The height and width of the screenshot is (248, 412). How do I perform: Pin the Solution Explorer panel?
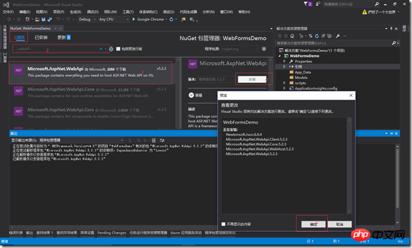pyautogui.click(x=391, y=28)
